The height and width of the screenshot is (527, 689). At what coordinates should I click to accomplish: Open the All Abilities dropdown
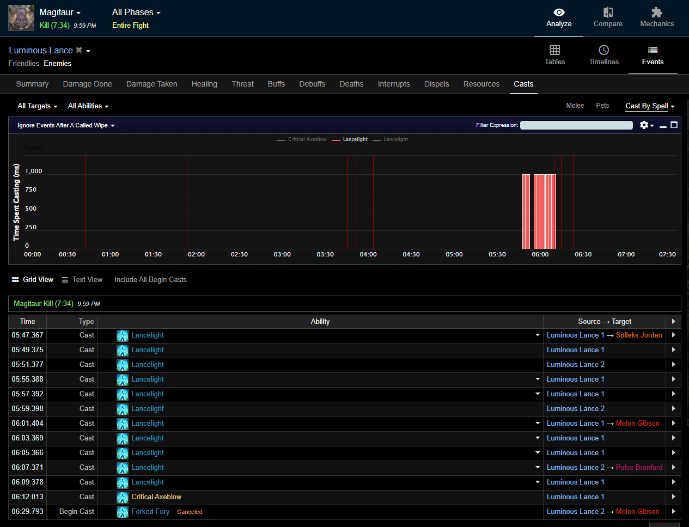point(88,106)
